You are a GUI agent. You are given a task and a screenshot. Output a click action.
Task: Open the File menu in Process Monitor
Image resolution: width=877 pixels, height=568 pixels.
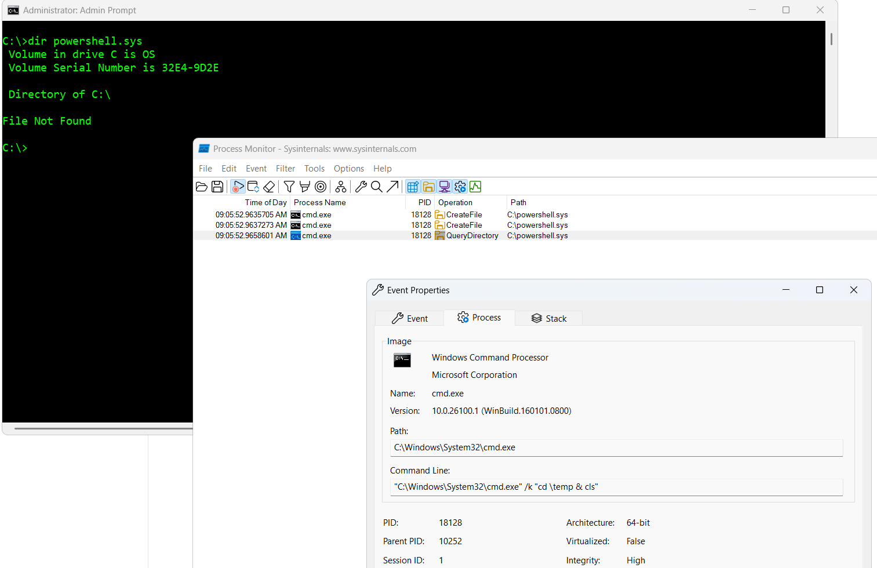pos(205,169)
